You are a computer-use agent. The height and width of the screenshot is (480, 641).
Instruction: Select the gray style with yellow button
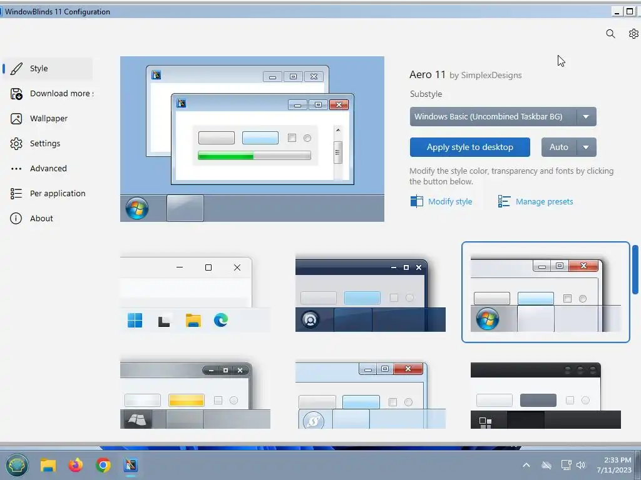pos(195,394)
